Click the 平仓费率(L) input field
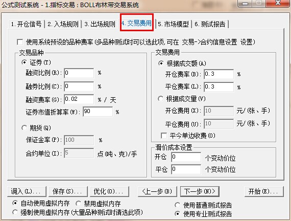Image resolution: width=291 pixels, height=221 pixels. pos(219,87)
